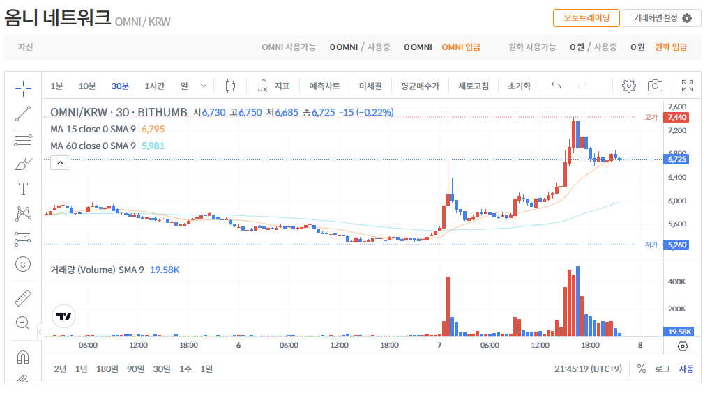Set the range to 90일

(x=136, y=369)
